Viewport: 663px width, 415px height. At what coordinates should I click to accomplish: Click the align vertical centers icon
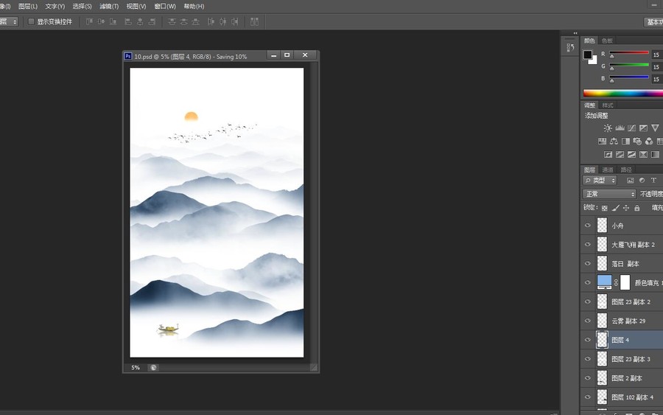tap(101, 21)
